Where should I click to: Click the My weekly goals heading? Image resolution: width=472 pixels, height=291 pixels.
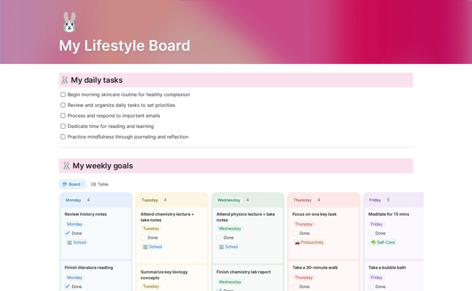tap(102, 165)
